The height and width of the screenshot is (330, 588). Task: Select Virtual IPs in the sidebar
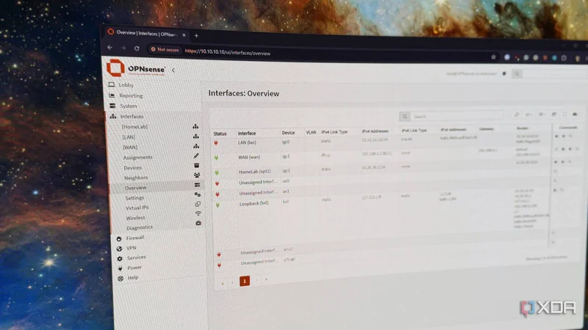point(137,208)
